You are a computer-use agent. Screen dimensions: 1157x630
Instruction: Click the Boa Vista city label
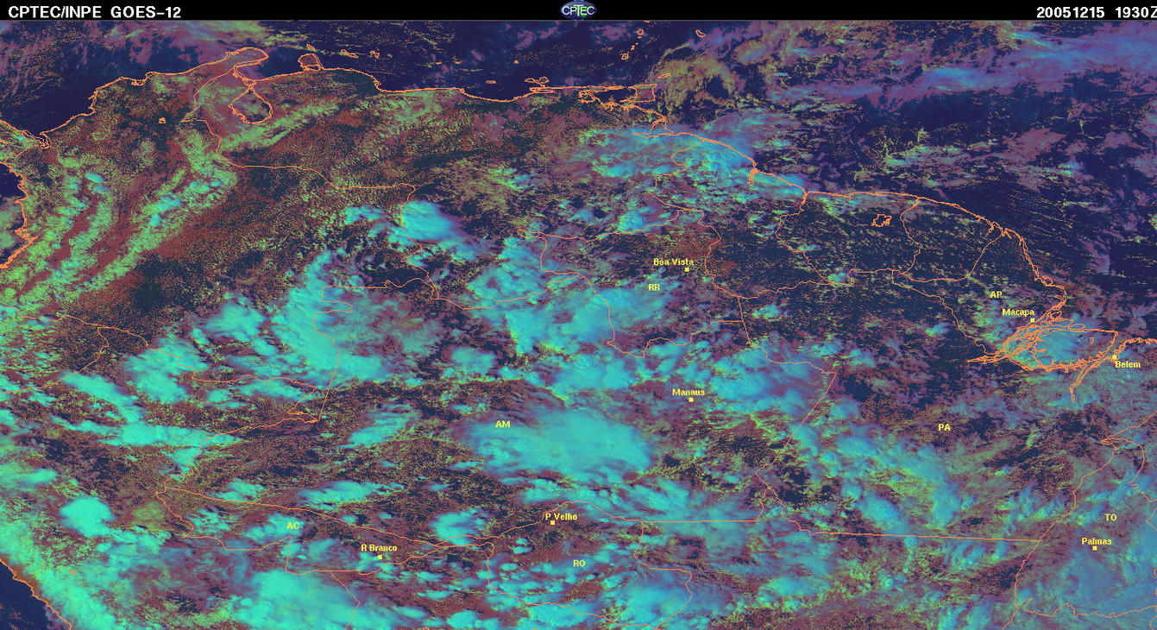click(673, 261)
